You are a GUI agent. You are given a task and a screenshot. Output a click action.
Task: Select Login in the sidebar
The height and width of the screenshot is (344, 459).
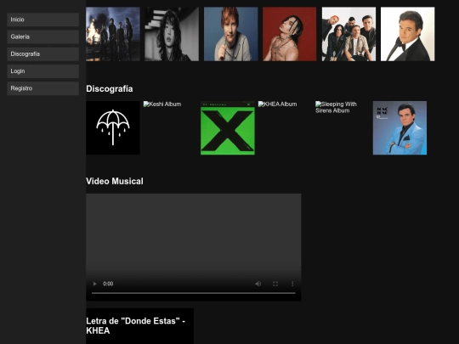43,71
